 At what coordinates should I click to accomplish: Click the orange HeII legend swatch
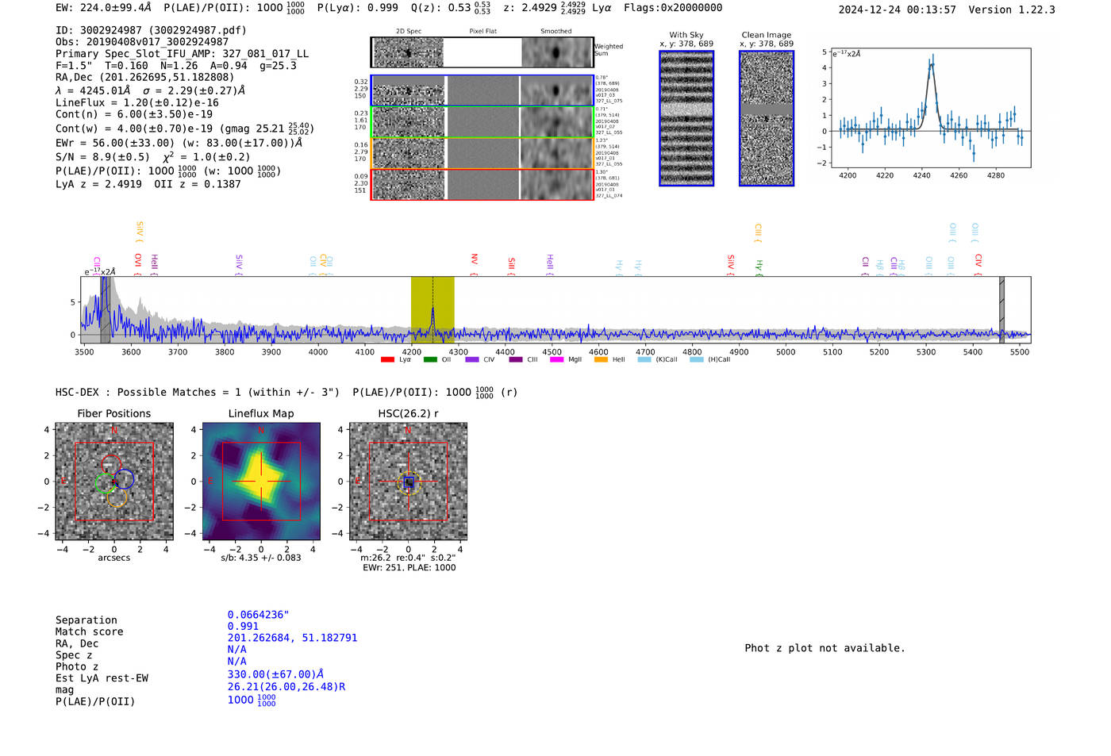601,360
